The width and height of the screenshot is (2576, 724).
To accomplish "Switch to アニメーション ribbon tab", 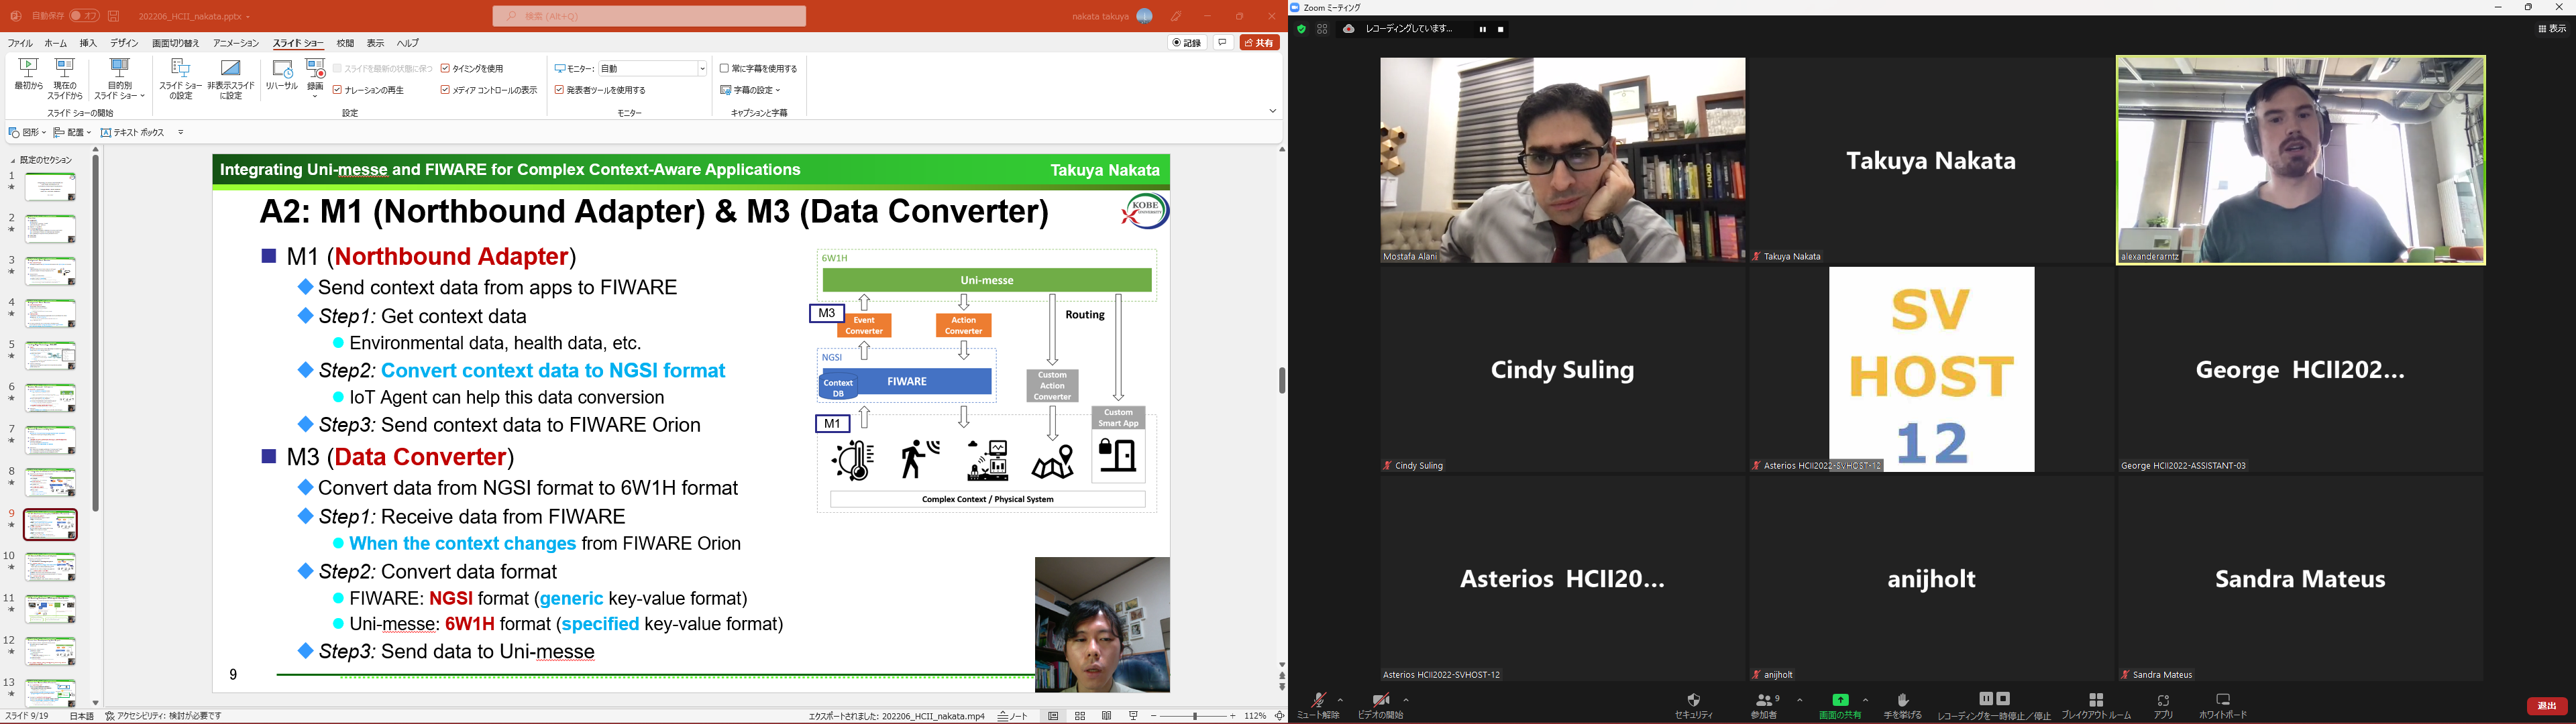I will coord(235,43).
